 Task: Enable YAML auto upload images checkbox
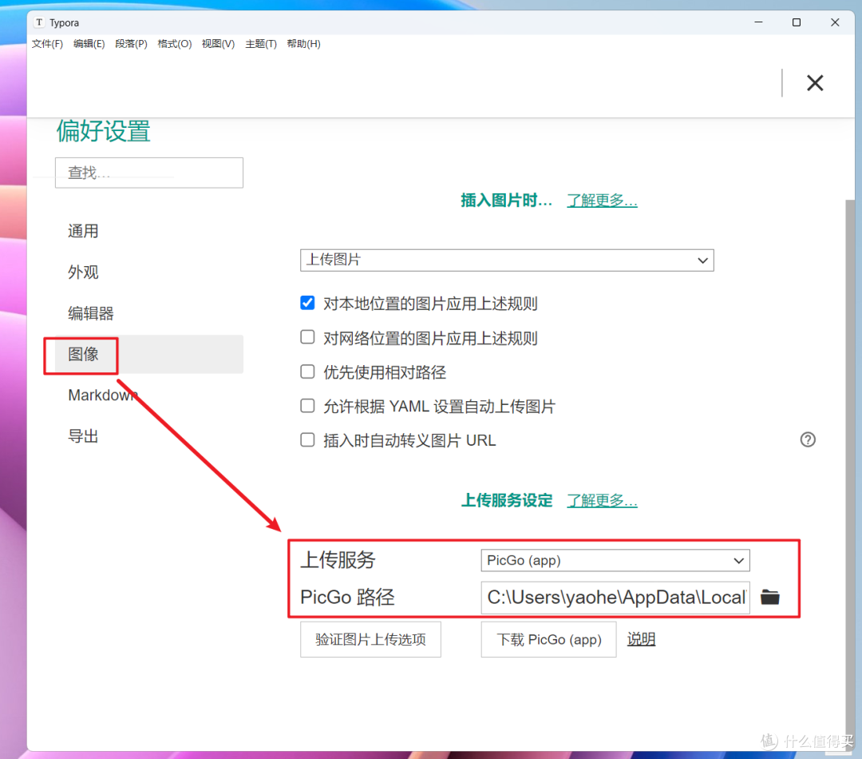coord(307,406)
